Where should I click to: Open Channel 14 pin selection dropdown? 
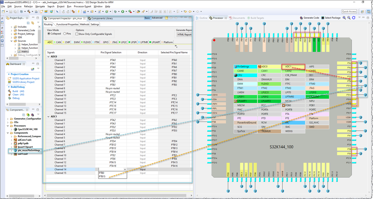pos(125,169)
